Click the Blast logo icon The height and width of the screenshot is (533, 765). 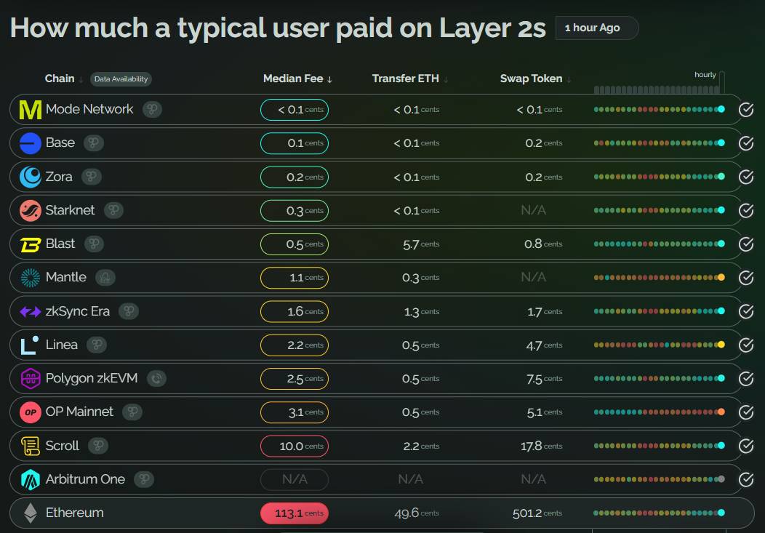coord(31,244)
